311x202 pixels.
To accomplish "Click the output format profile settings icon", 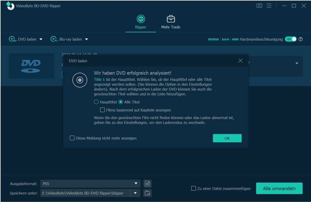I will tap(147, 184).
